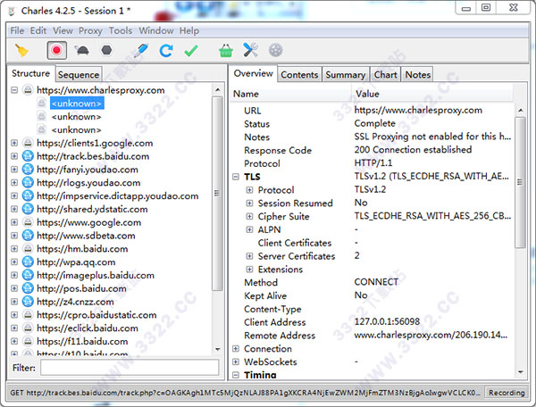Expand the Server Certificates row
This screenshot has height=407, width=536.
[x=249, y=256]
